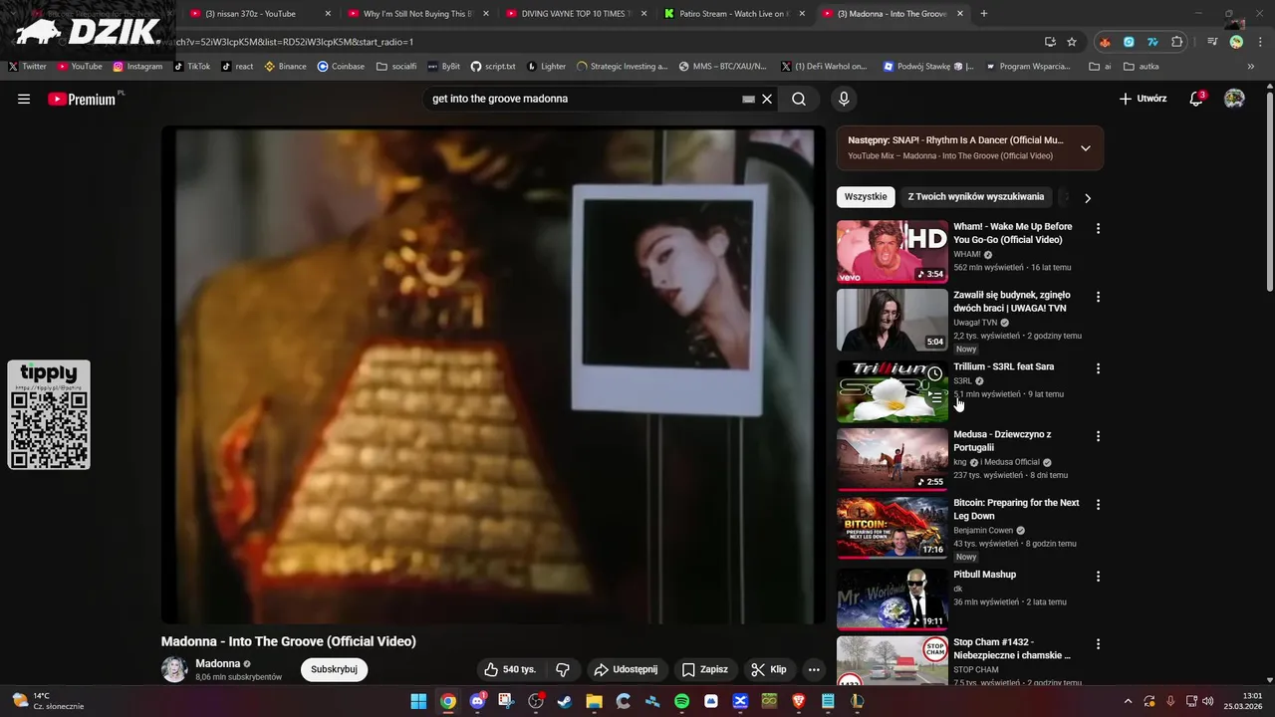Select the Wszystkie filter chip
Image resolution: width=1275 pixels, height=717 pixels.
(x=866, y=197)
